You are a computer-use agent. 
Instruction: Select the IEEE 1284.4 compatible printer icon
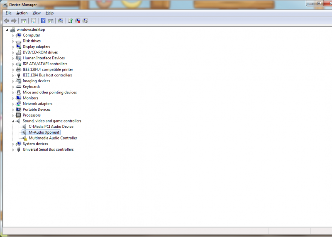tap(19, 69)
